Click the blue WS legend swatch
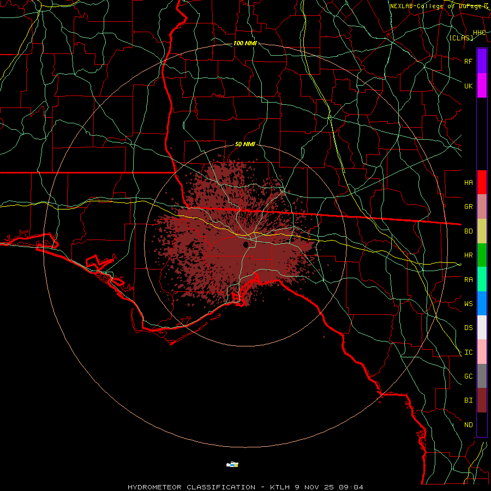Screen dimensions: 491x491 click(x=482, y=303)
